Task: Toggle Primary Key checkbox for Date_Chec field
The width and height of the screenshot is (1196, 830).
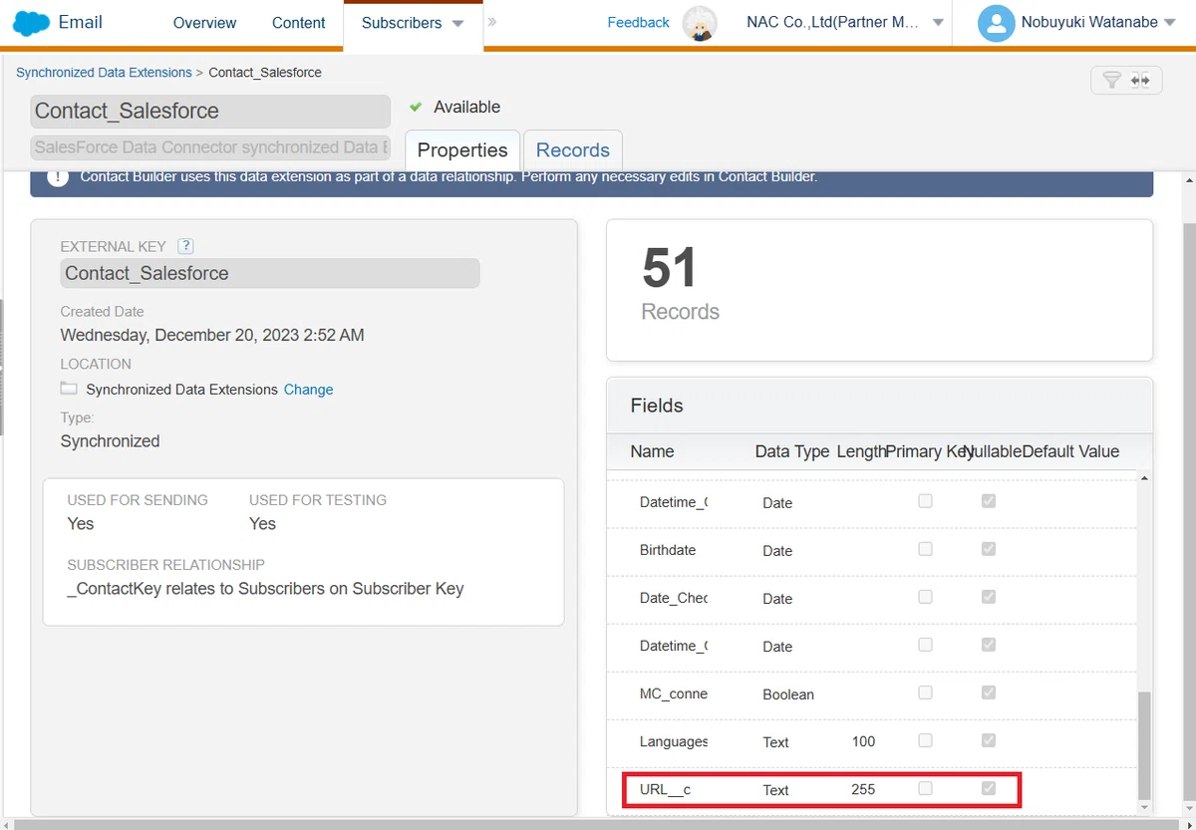Action: [925, 597]
